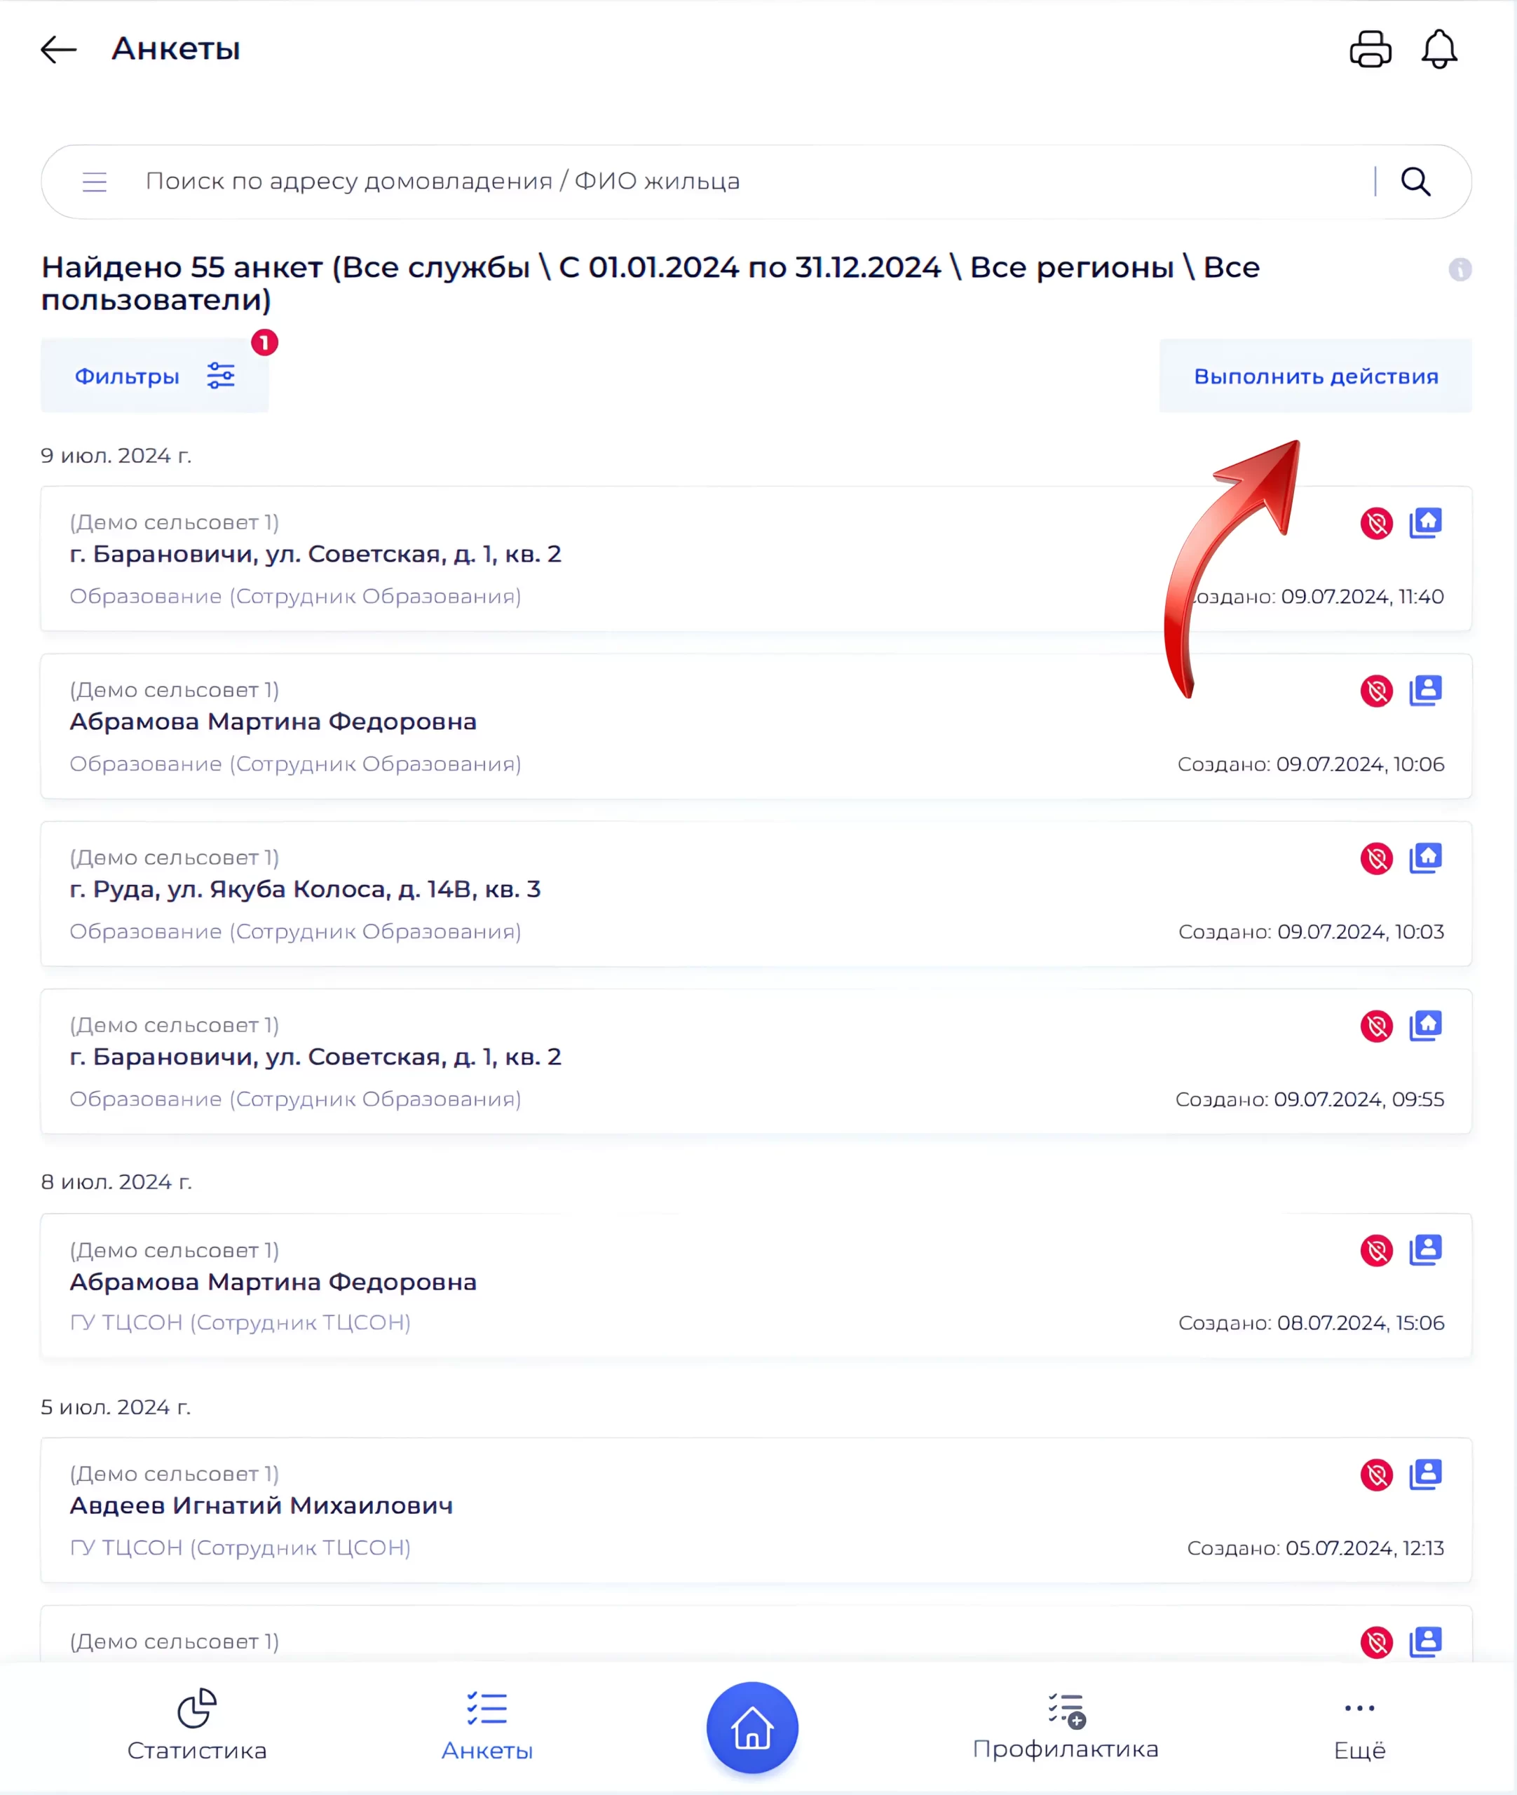Viewport: 1517px width, 1795px height.
Task: Open Абрамова Мартина Федоровна created 15:06
Action: 756,1287
